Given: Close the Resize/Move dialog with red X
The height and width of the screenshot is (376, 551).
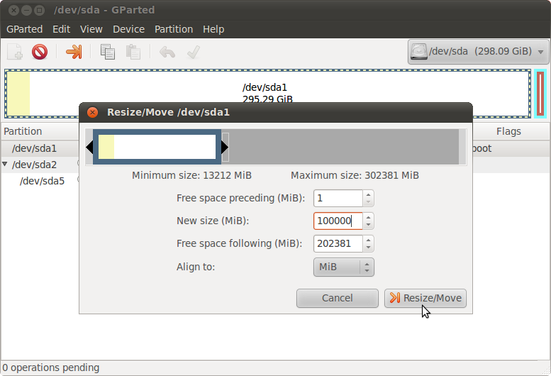Looking at the screenshot, I should (92, 112).
